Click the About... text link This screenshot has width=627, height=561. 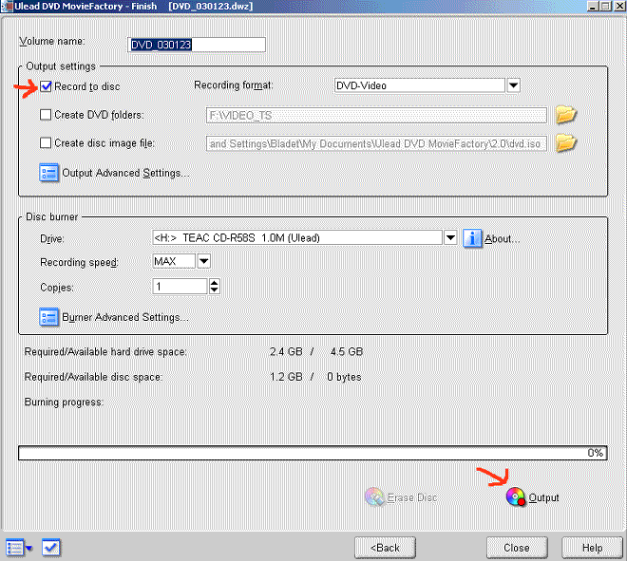coord(503,239)
